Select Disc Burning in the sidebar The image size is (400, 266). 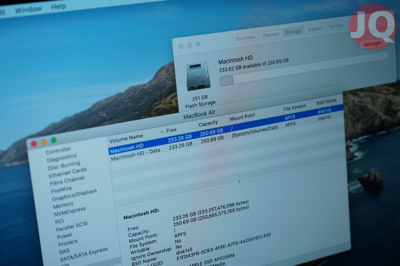click(64, 165)
